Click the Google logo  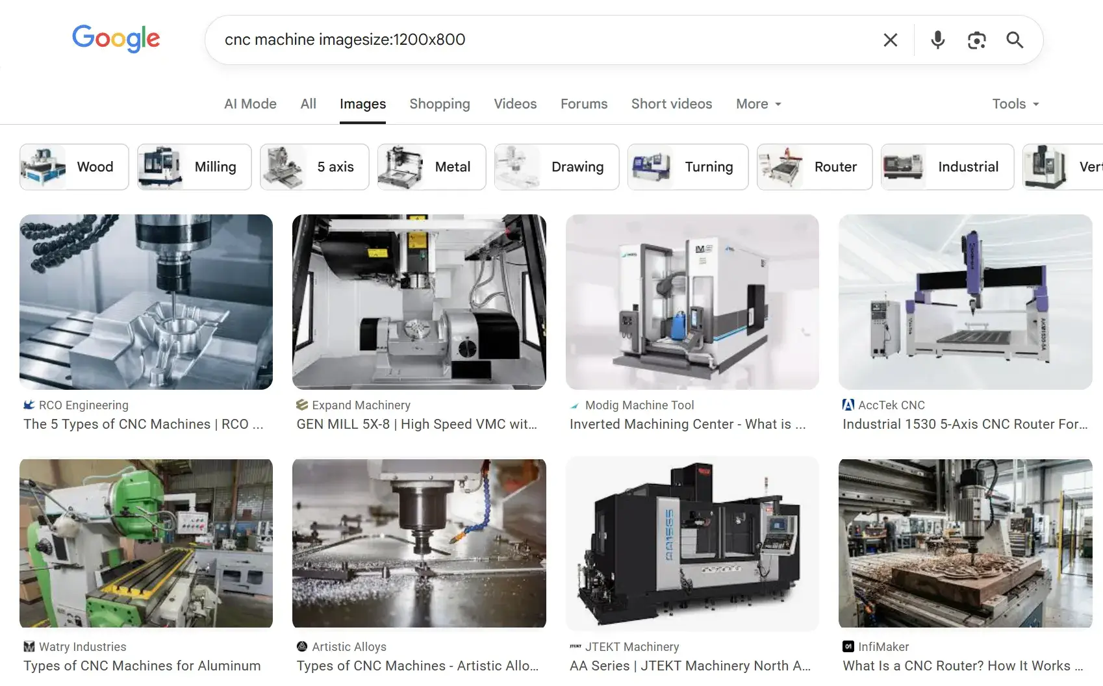click(116, 39)
